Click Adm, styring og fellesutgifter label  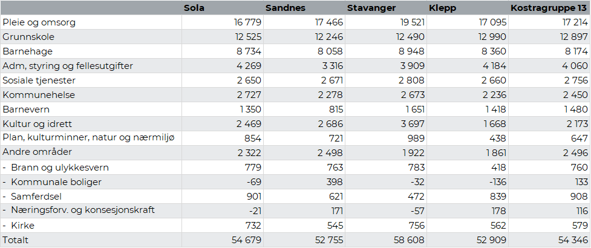(68, 66)
